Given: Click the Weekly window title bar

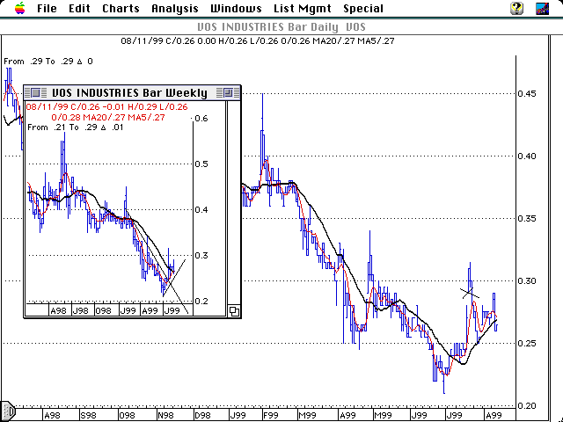Looking at the screenshot, I should (132, 93).
